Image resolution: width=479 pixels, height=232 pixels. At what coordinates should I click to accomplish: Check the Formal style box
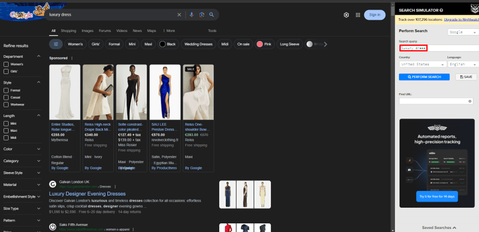[x=6, y=90]
